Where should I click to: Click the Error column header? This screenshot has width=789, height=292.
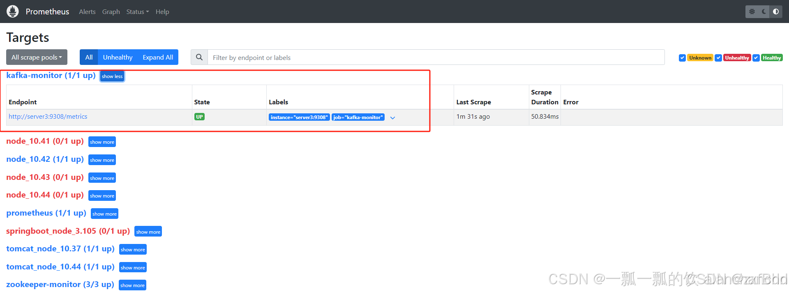[x=571, y=102]
